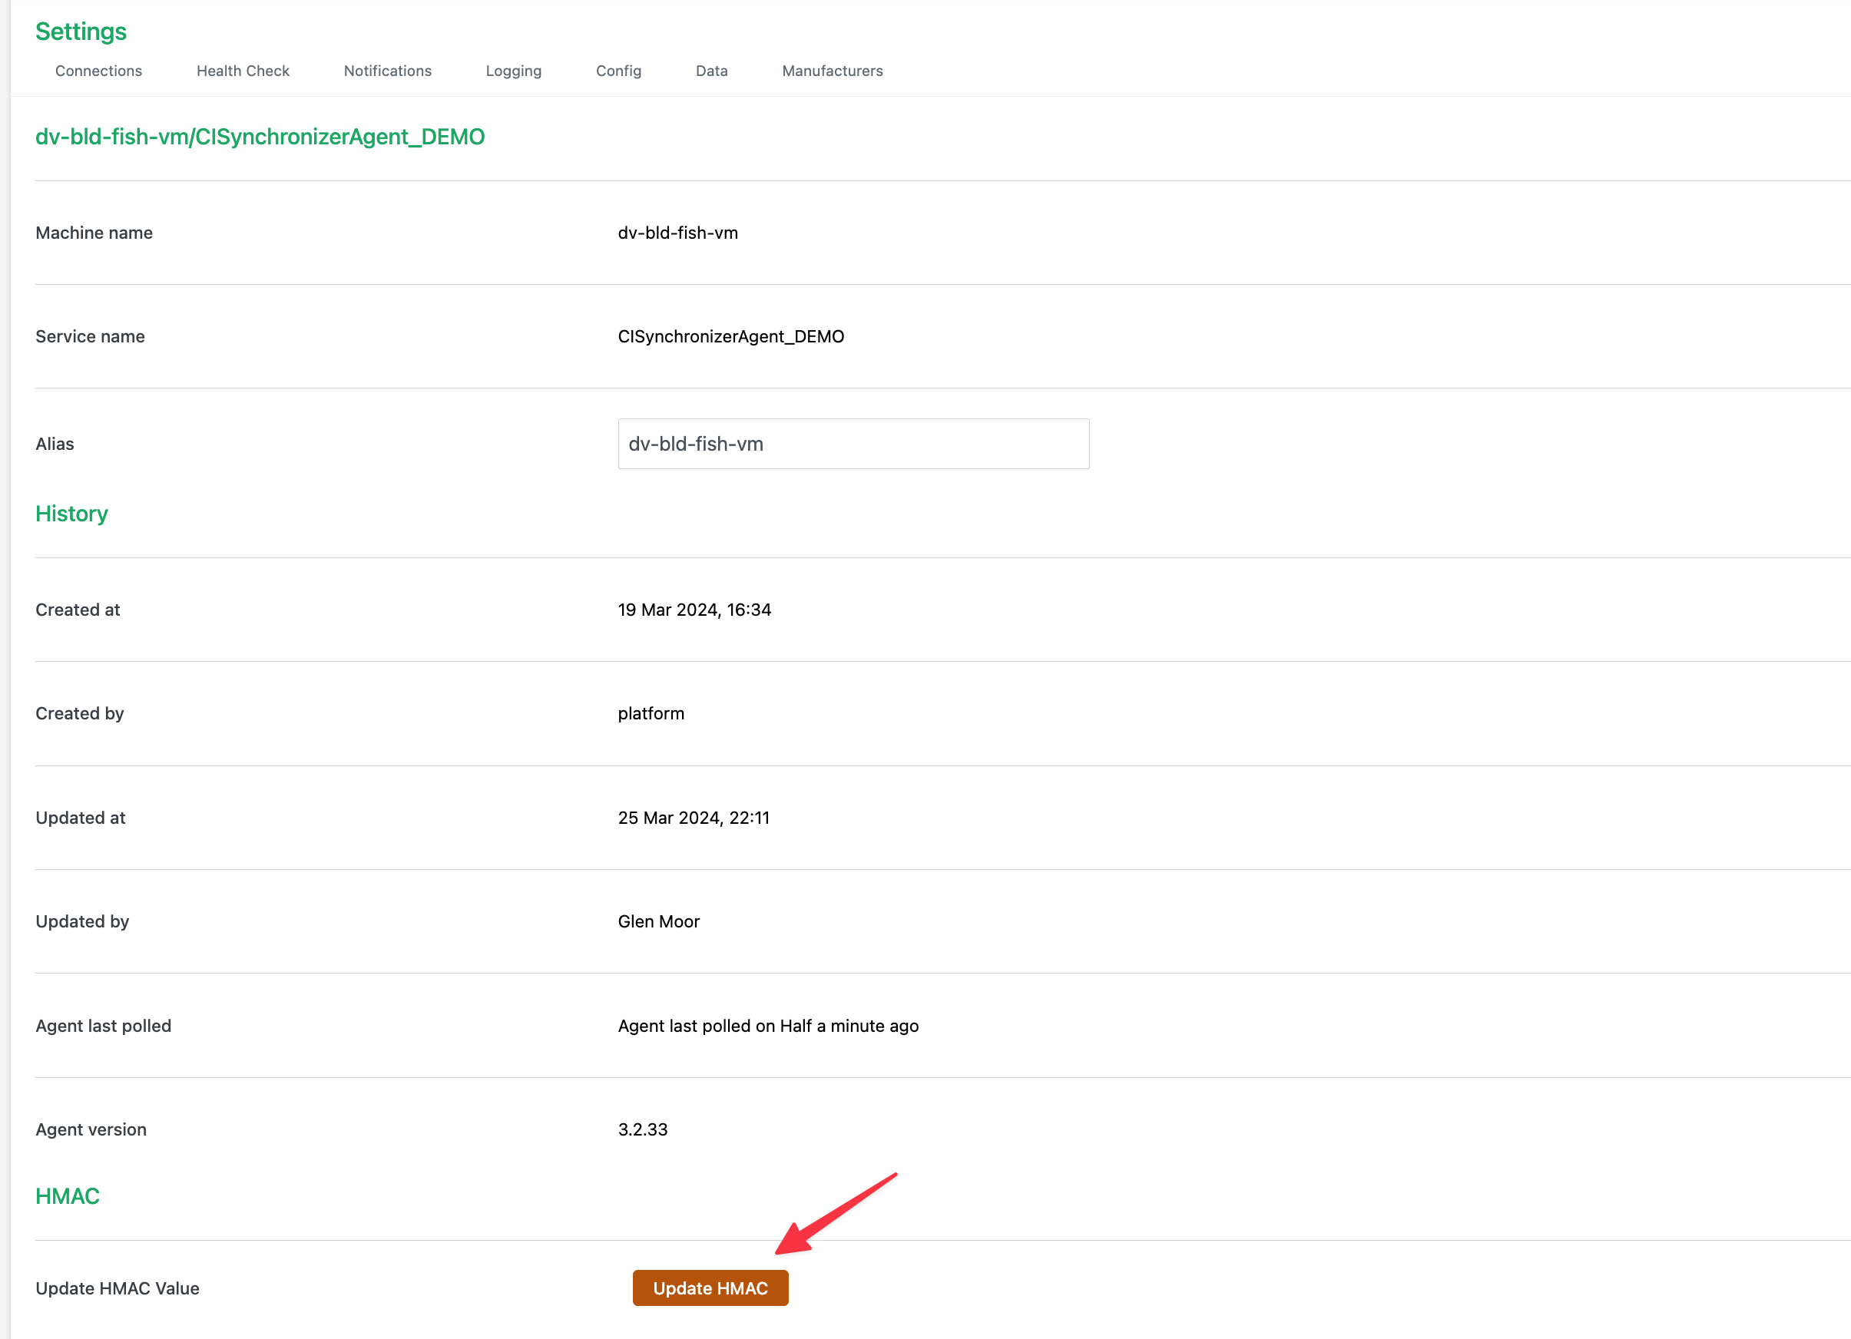Image resolution: width=1851 pixels, height=1339 pixels.
Task: Click the Machine name value dv-bld-fish-vm
Action: tap(677, 233)
